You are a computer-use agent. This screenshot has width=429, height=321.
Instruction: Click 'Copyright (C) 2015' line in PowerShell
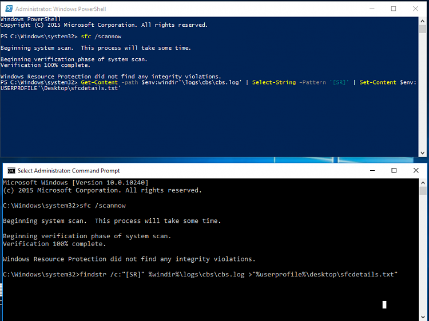[x=104, y=25]
